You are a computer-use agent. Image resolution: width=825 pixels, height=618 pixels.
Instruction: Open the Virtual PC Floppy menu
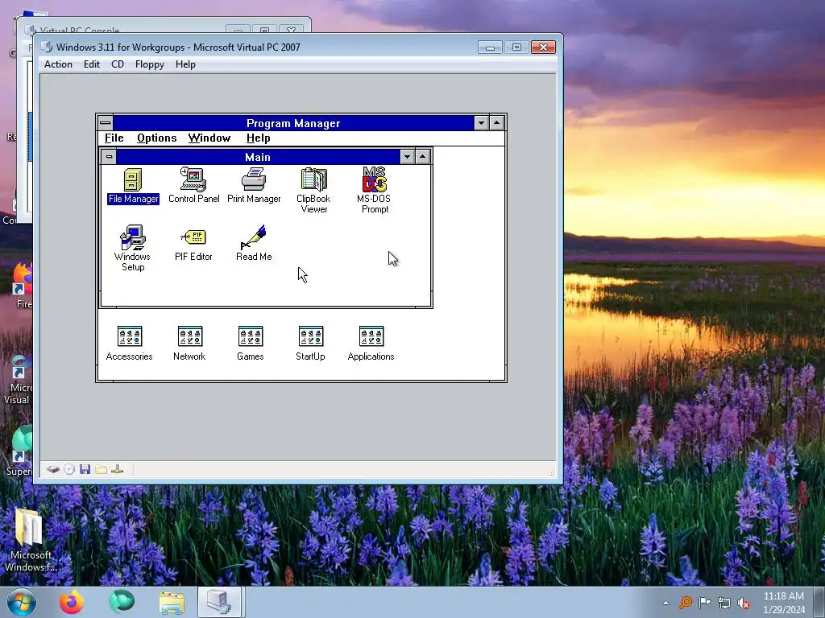click(150, 64)
